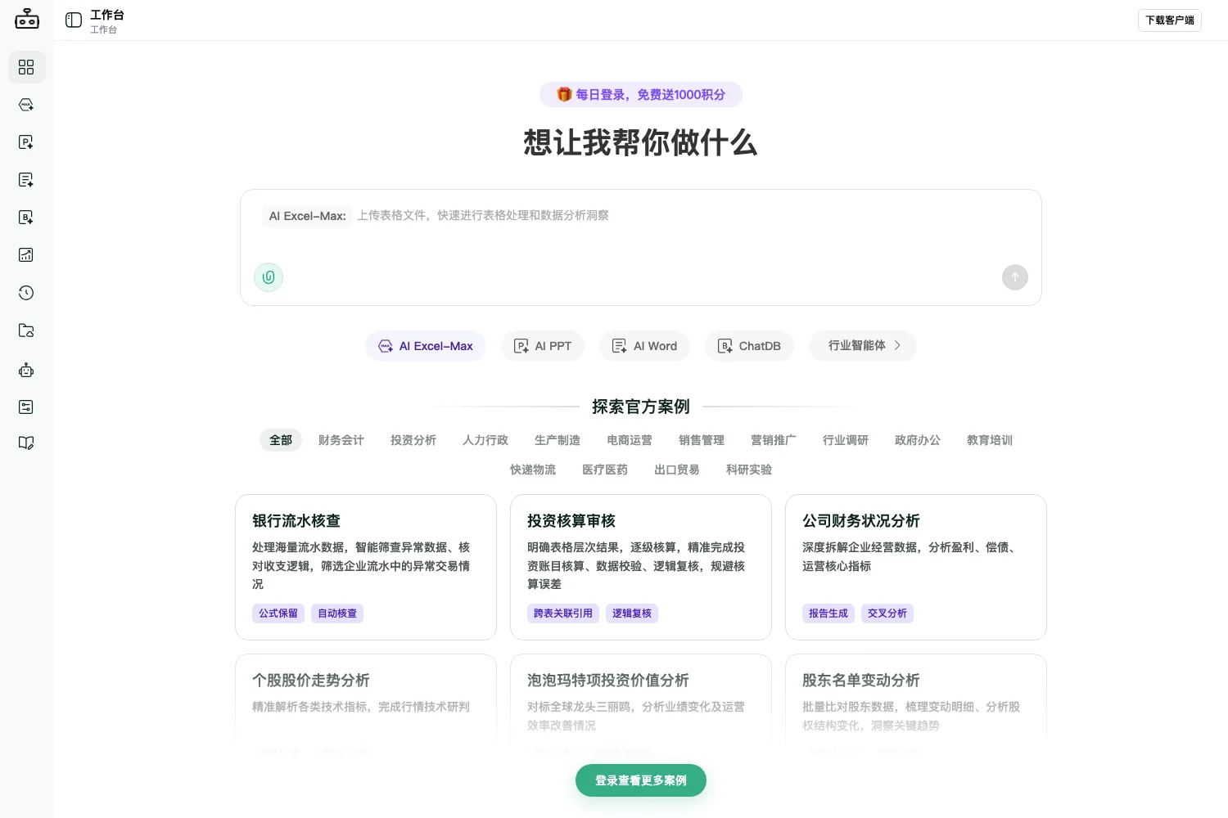1228x818 pixels.
Task: Toggle the sidebar panel icon beside 工作台
Action: pos(74,20)
